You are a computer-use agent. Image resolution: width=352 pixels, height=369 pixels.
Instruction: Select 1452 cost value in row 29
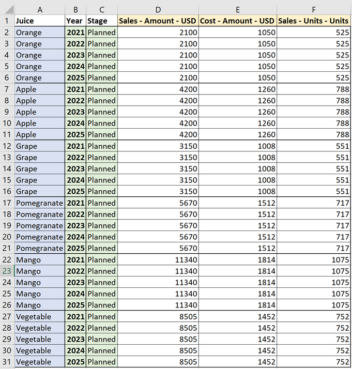coord(238,339)
